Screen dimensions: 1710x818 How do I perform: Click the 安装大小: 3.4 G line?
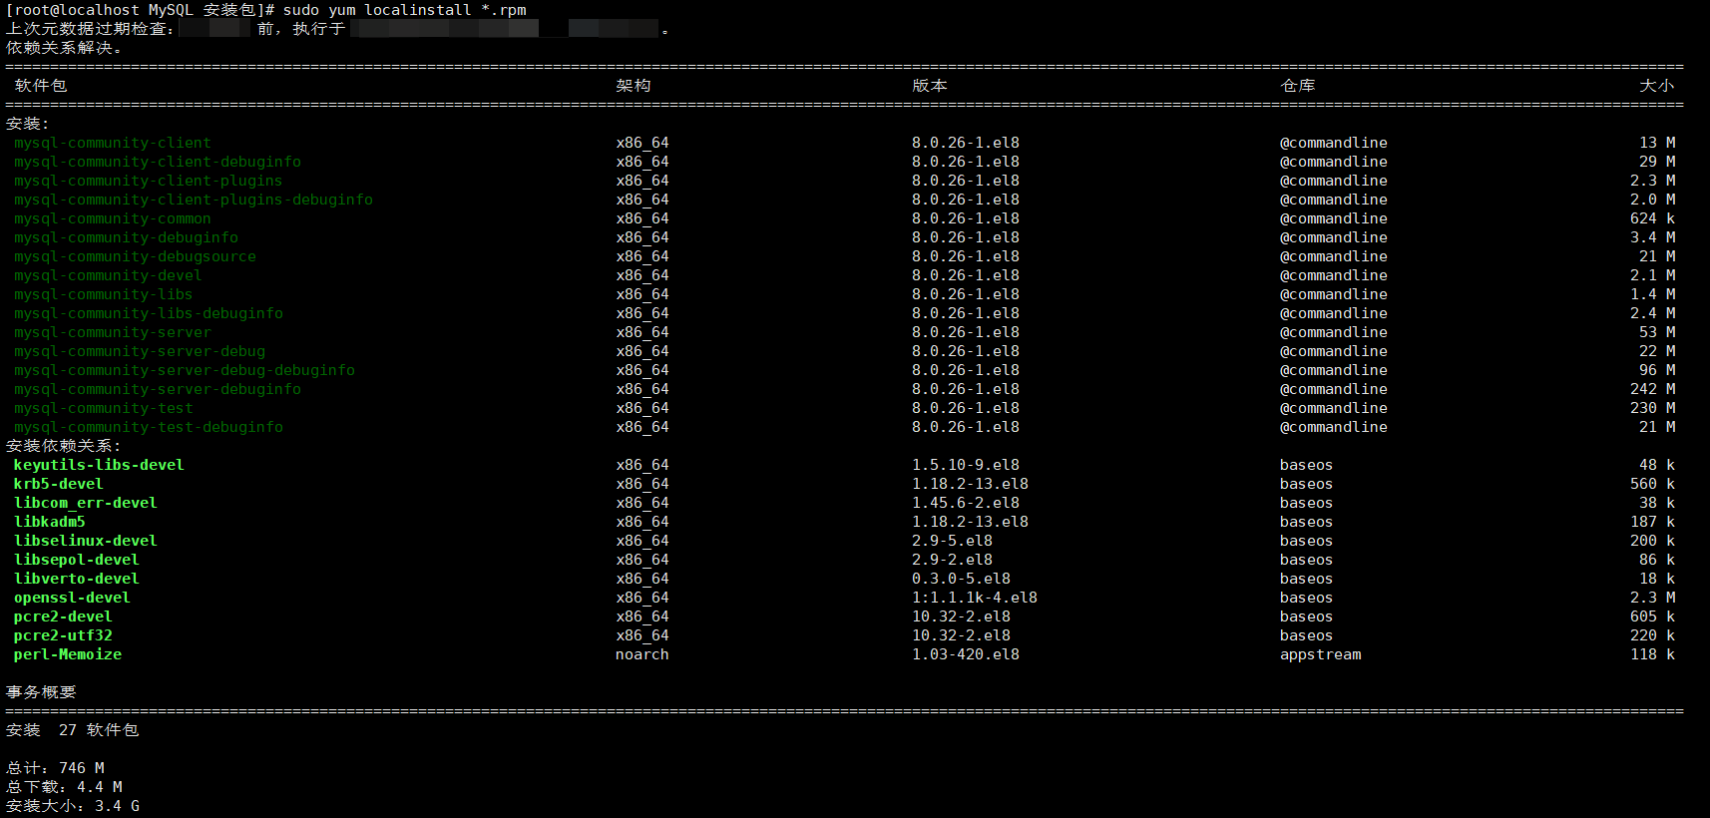point(73,806)
